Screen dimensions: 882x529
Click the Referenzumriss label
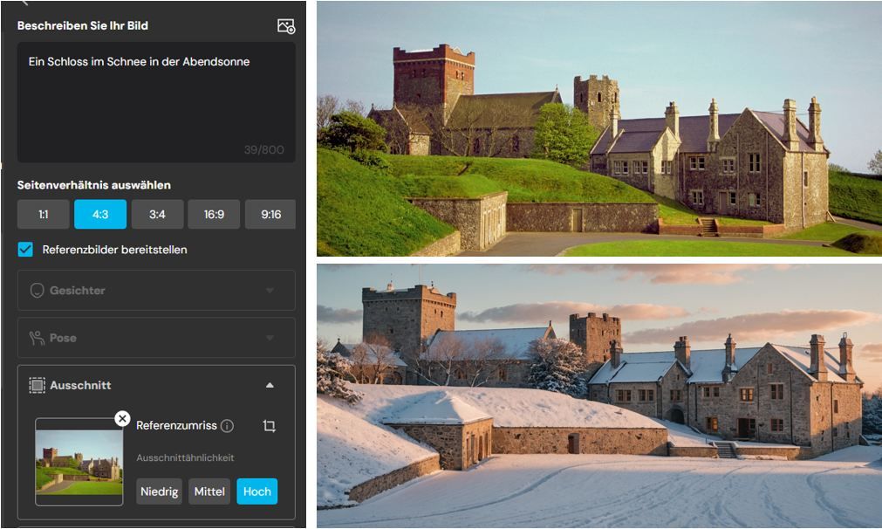176,425
